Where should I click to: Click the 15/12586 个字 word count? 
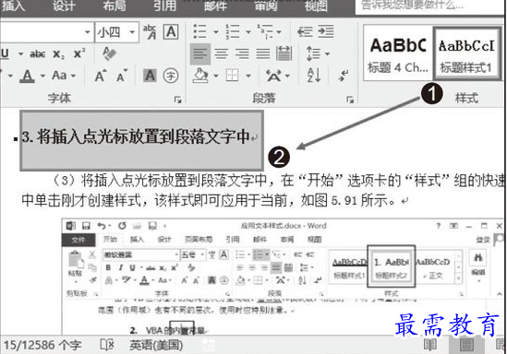[42, 345]
